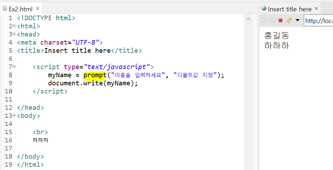333x170 pixels.
Task: Click "text/javascript" attribute value on line 7
Action: pyautogui.click(x=117, y=67)
